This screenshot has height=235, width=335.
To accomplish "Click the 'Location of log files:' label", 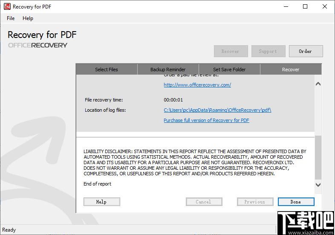I will coord(105,110).
